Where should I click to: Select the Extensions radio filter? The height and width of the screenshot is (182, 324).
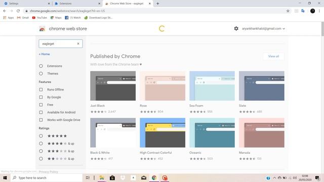coord(41,66)
